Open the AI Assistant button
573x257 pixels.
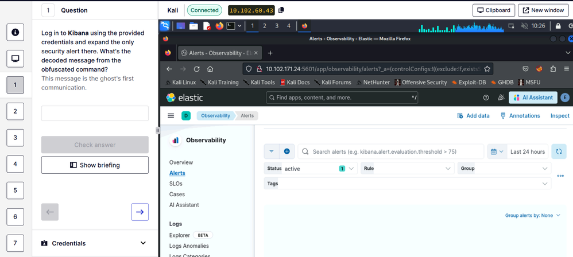click(x=533, y=98)
